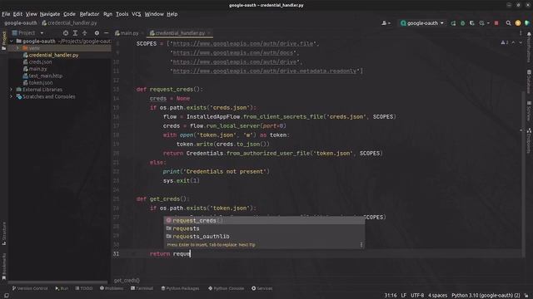Choose request_creds() completion suggestion
The height and width of the screenshot is (299, 533).
[265, 220]
